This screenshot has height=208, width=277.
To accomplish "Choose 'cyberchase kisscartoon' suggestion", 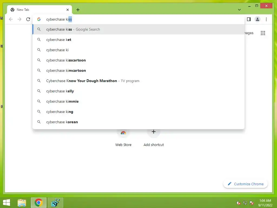I will (x=139, y=60).
